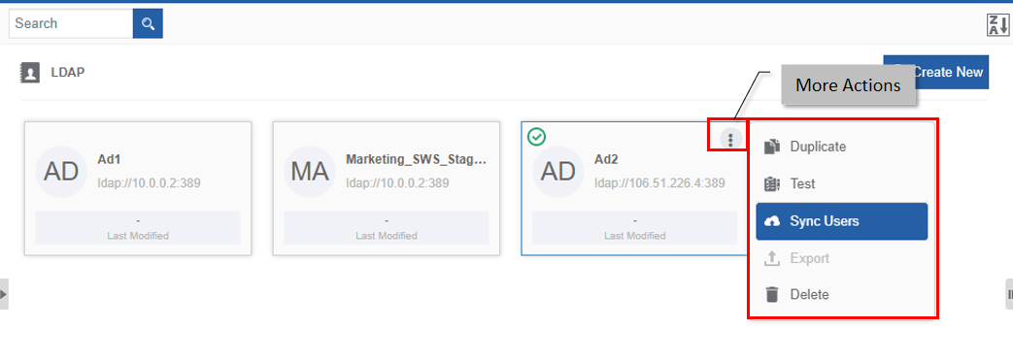Screen dimensions: 1013x362
Task: Click the Duplicate pages icon
Action: tap(772, 148)
